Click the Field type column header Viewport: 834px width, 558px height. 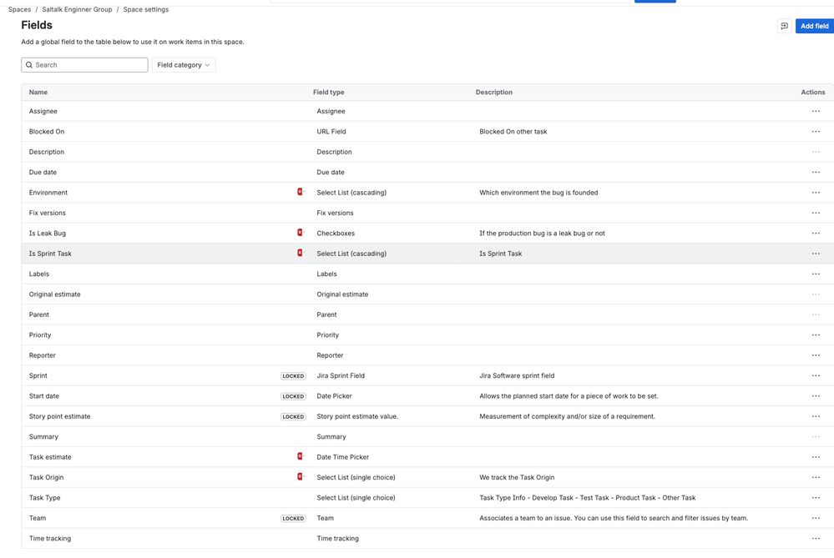(329, 92)
